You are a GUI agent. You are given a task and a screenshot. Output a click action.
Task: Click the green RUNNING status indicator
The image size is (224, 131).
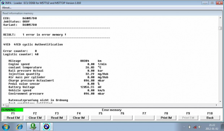coord(12,110)
